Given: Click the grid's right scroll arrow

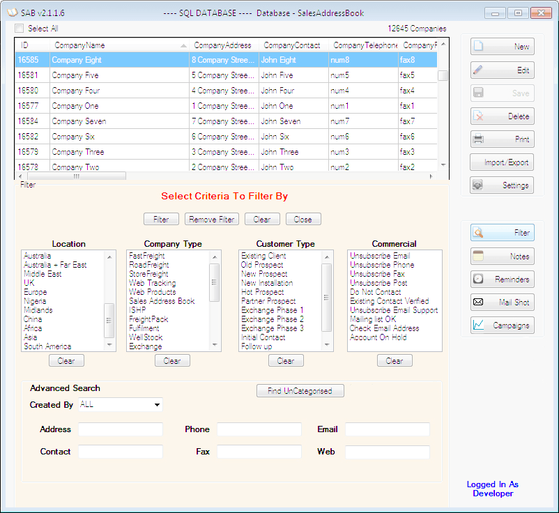Looking at the screenshot, I should (x=431, y=176).
